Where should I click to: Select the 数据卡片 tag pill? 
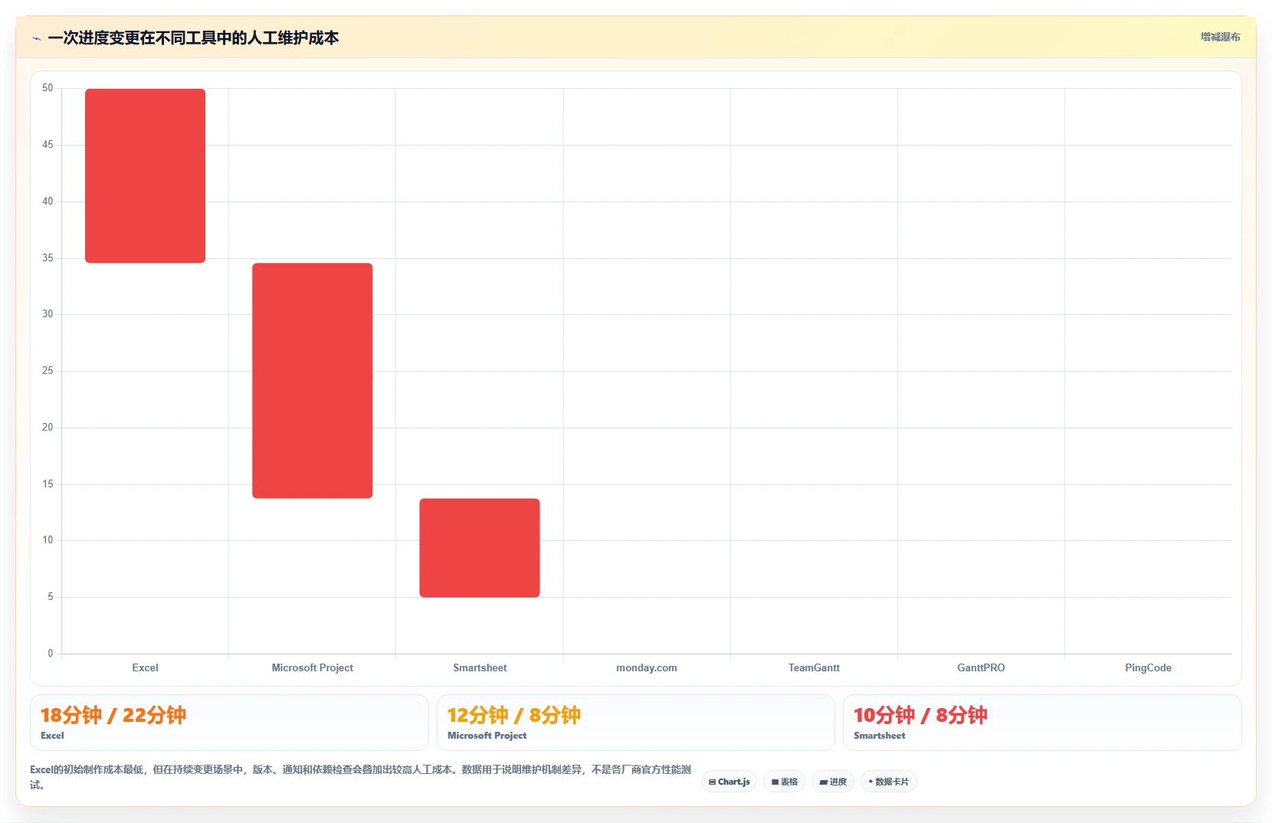click(889, 782)
